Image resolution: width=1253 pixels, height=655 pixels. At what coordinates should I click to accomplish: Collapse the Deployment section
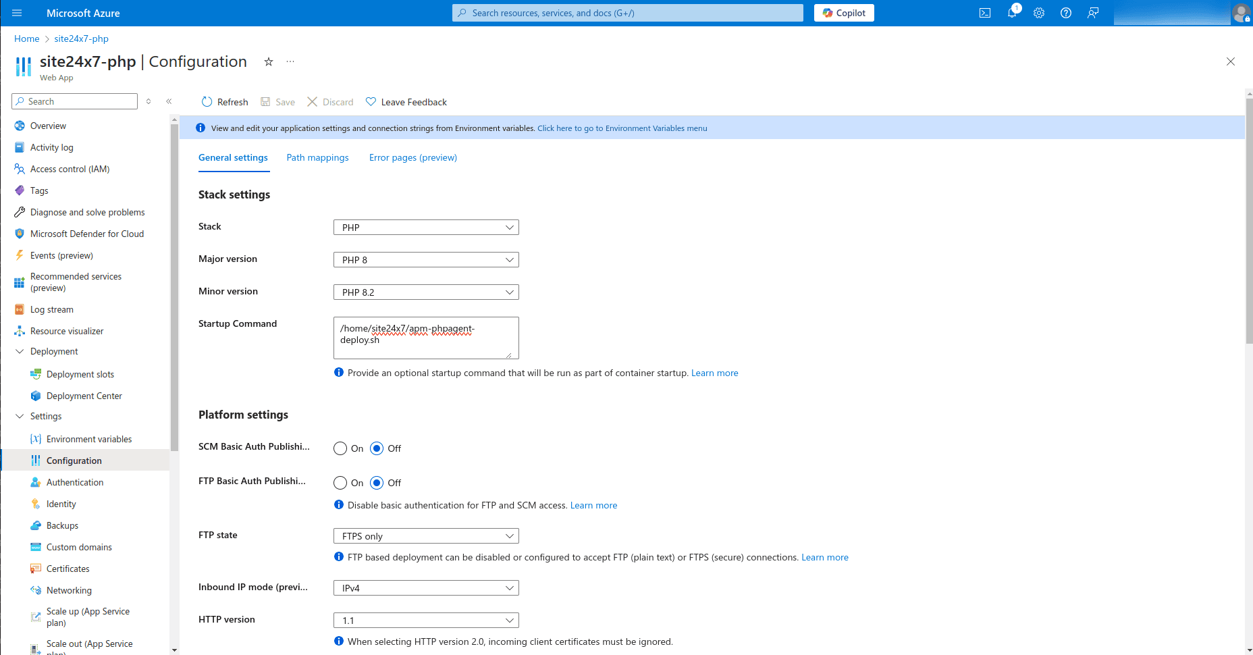19,351
